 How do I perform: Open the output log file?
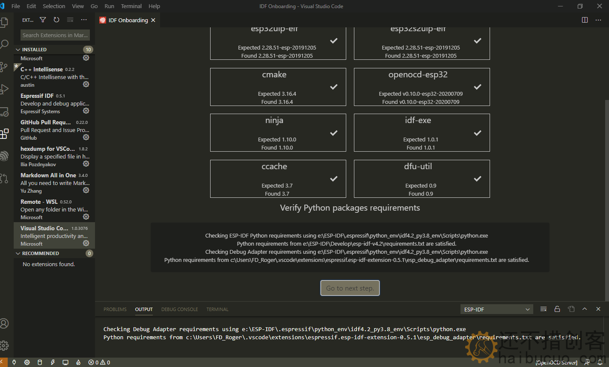pos(571,309)
